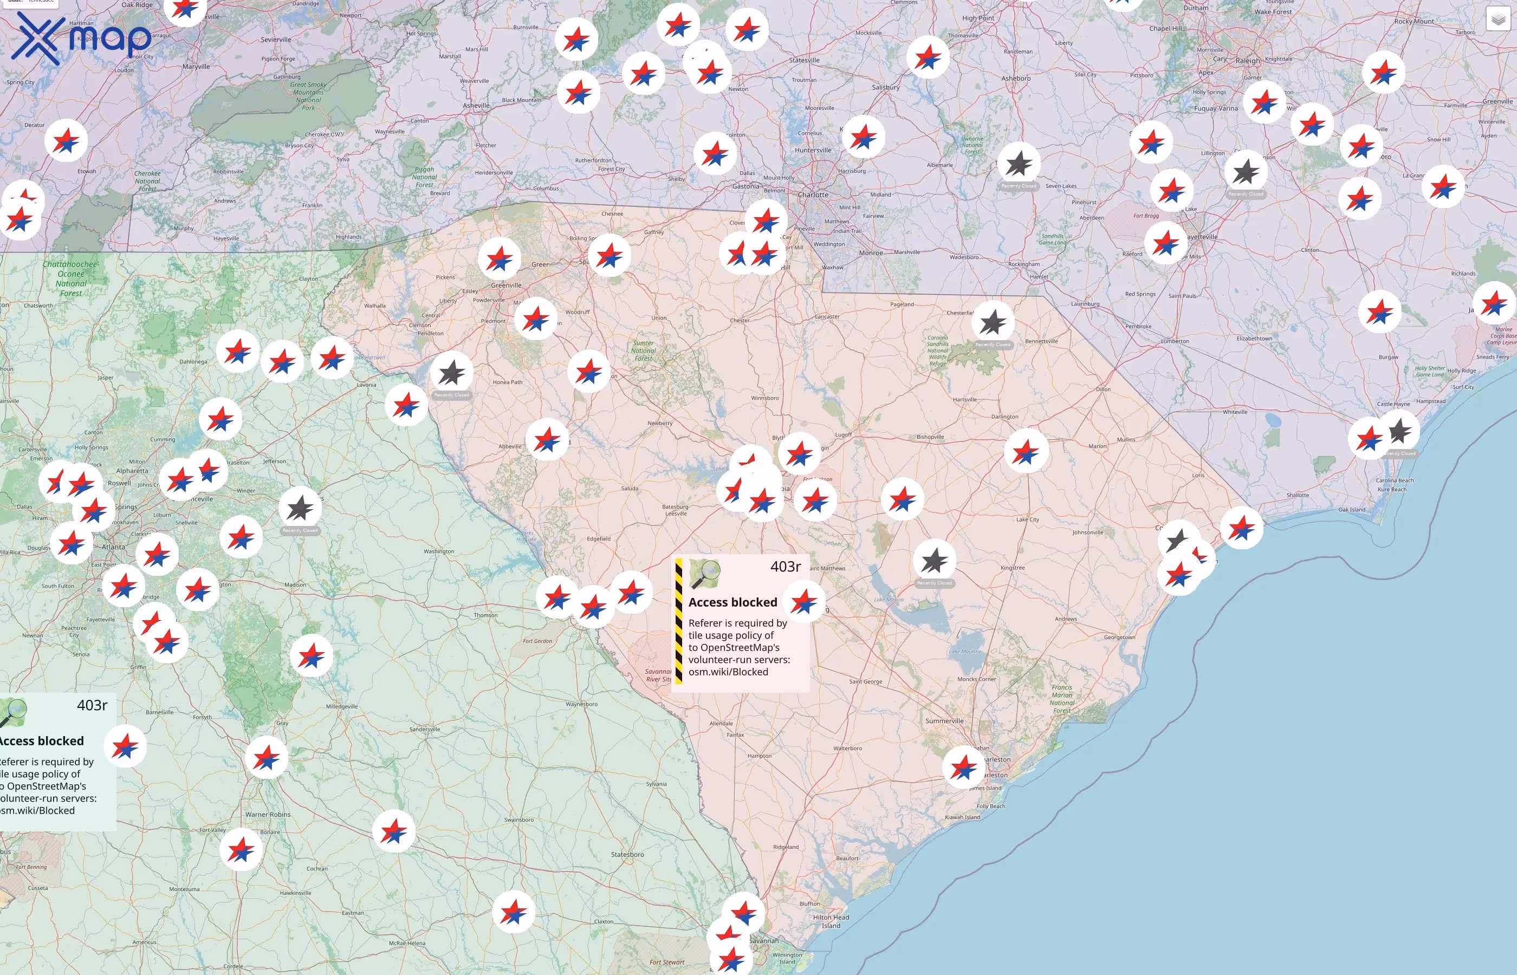The height and width of the screenshot is (975, 1517).
Task: Select the star marker near Black Mountain
Action: pos(579,93)
